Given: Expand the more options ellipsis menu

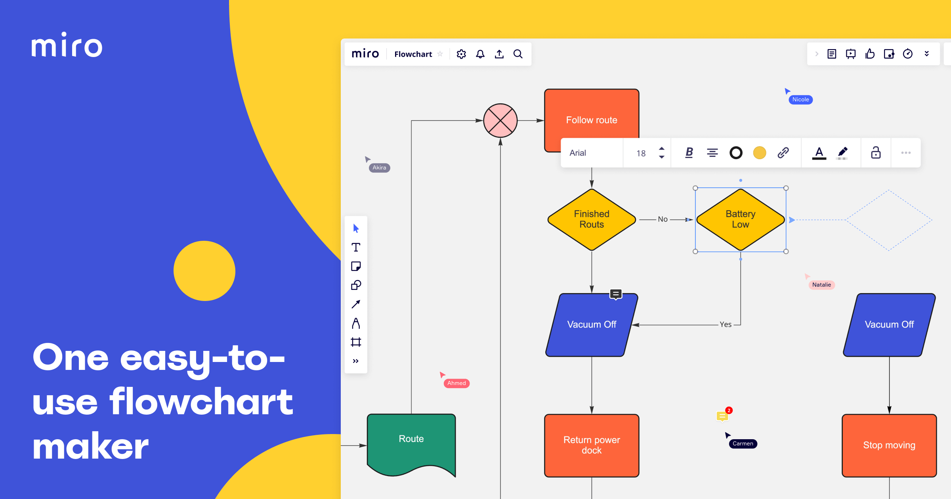Looking at the screenshot, I should click(x=906, y=153).
